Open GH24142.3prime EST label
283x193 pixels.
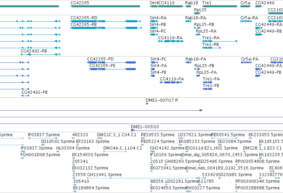(x=167, y=148)
